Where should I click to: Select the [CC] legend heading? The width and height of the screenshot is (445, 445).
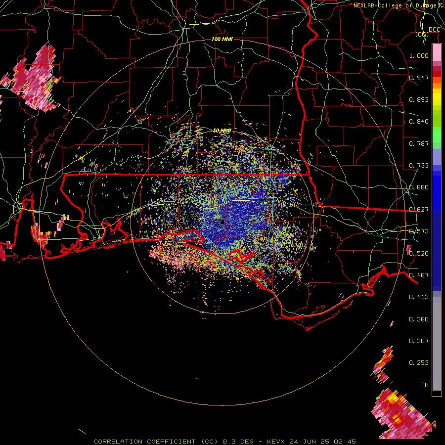point(422,35)
